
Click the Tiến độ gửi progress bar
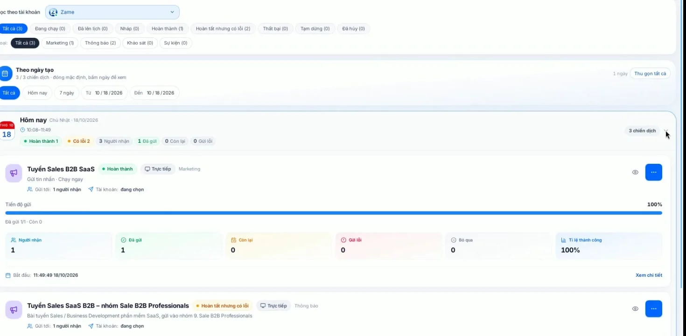tap(334, 213)
